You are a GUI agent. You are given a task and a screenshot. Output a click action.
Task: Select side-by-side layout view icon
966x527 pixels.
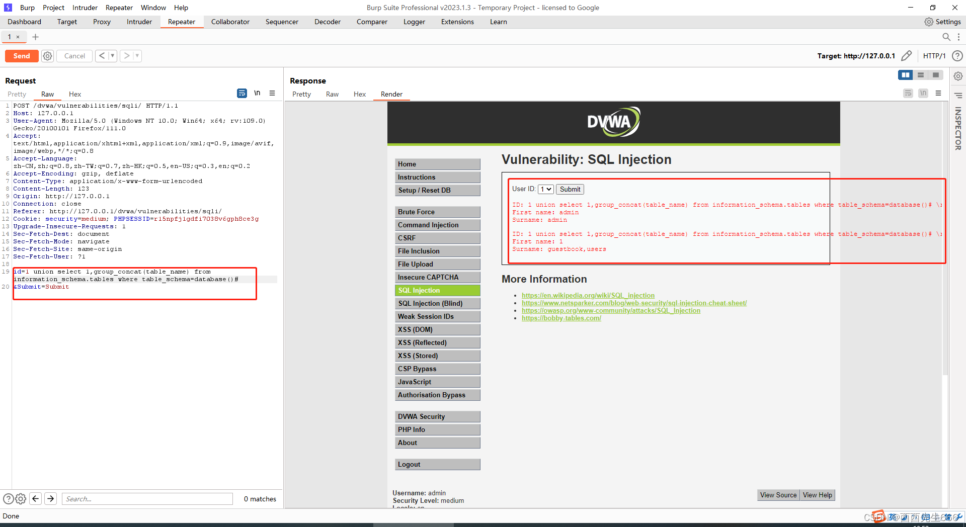tap(906, 75)
